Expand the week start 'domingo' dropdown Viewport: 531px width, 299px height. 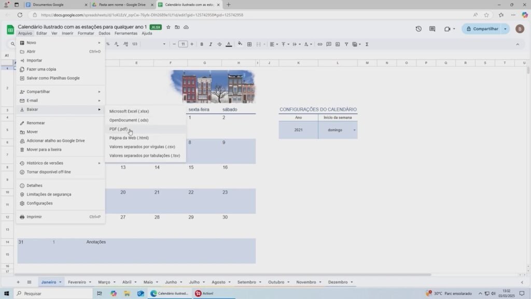355,130
